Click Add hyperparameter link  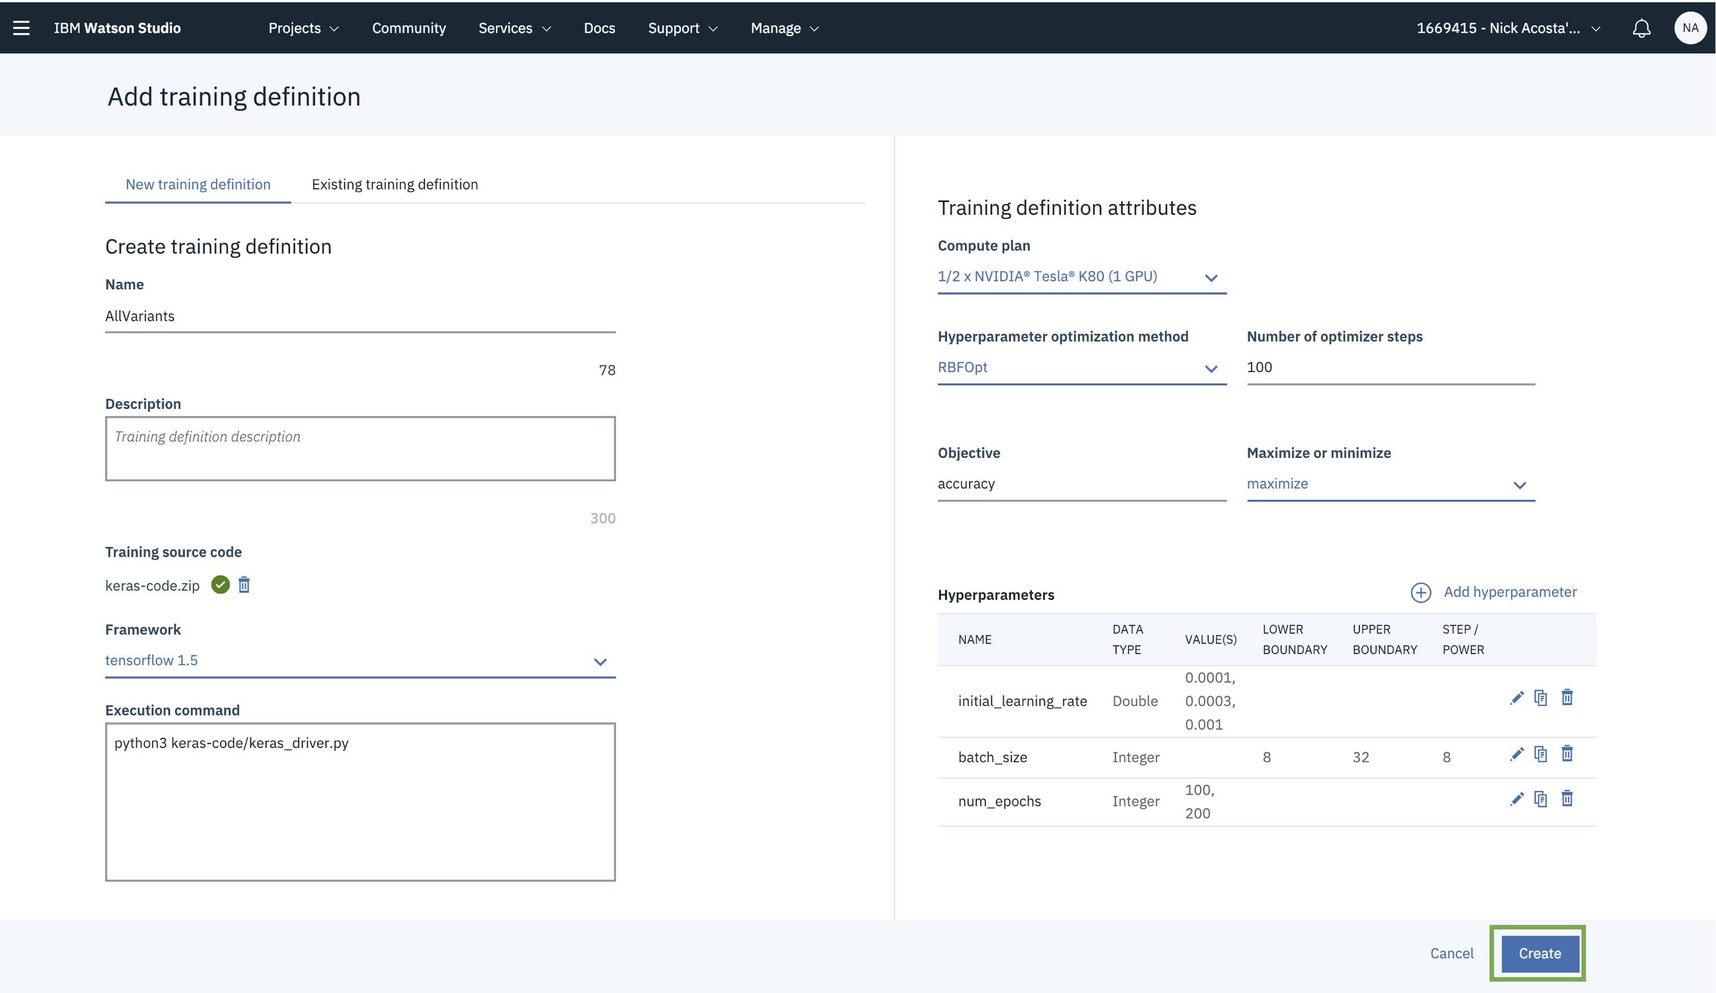coord(1510,592)
